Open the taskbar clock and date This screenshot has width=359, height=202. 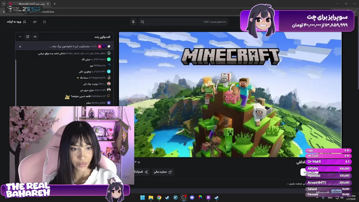point(351,198)
